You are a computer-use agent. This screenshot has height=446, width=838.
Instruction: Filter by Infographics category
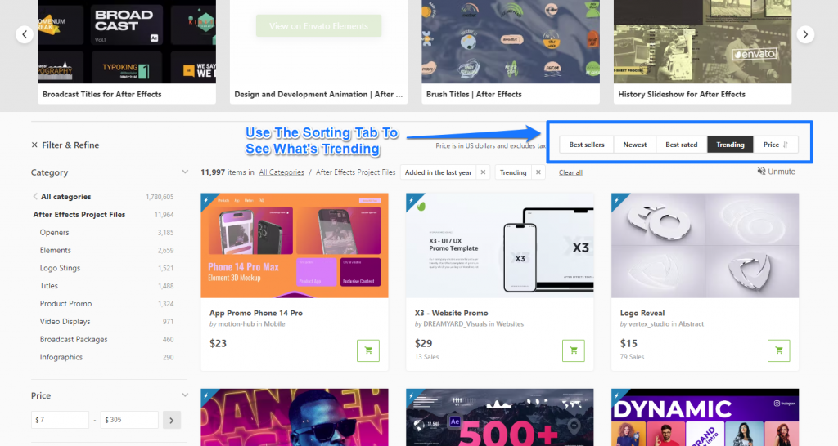tap(61, 358)
